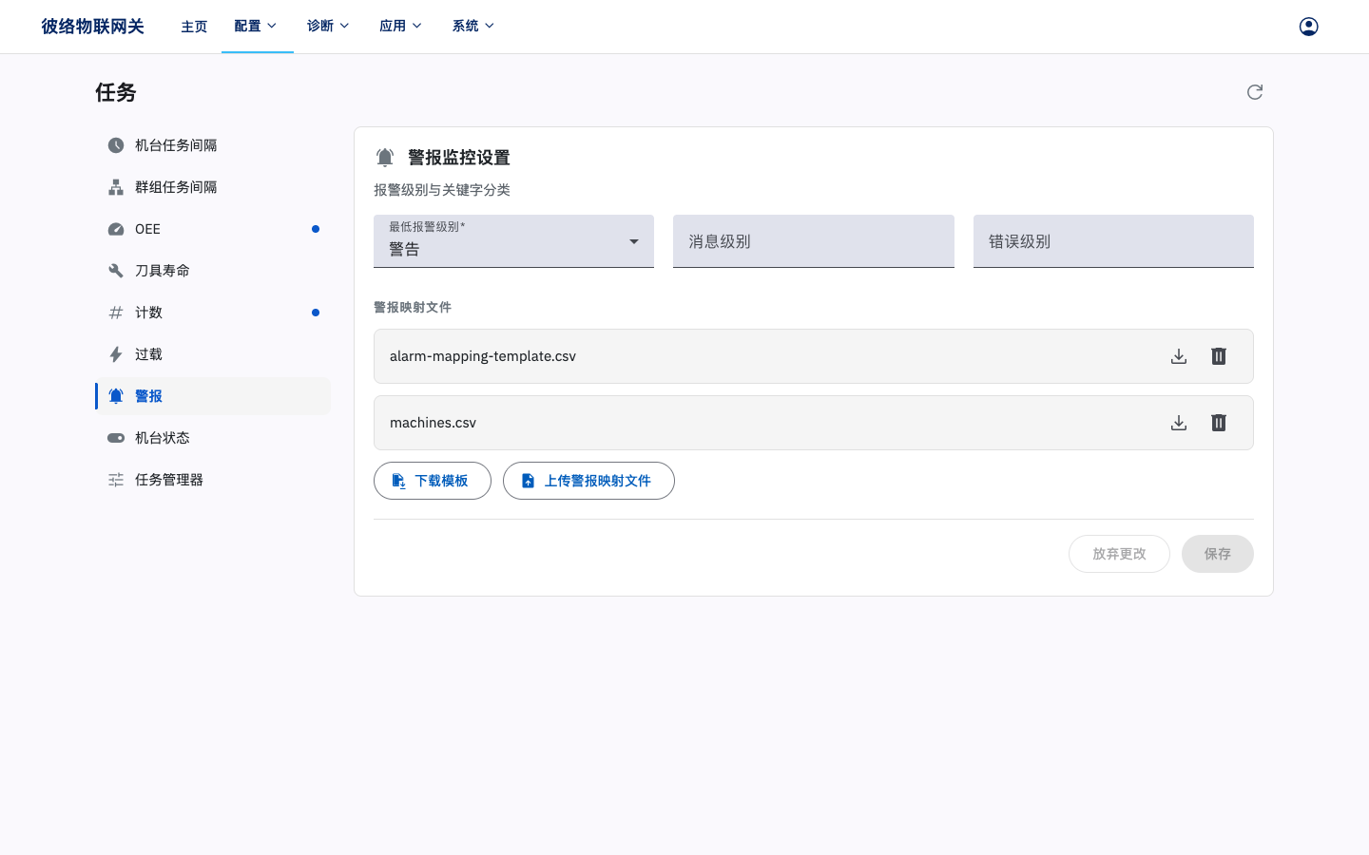Click 彼络物联网关 brand title
1369x855 pixels.
(x=92, y=27)
